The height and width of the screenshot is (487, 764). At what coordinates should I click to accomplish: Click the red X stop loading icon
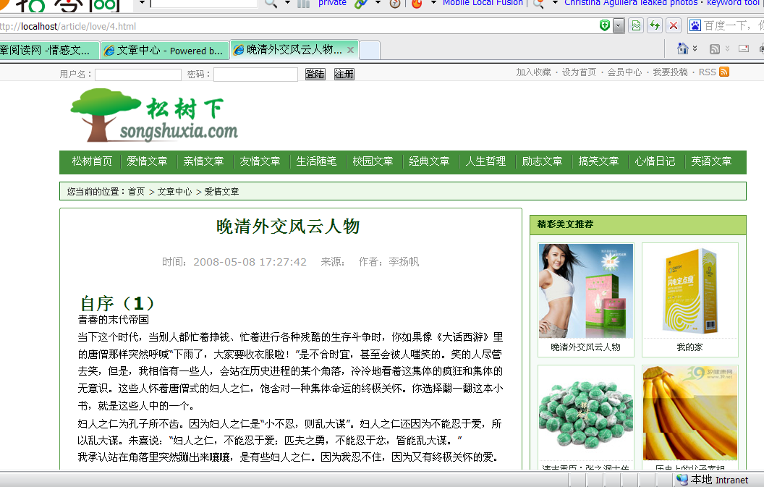pos(674,26)
